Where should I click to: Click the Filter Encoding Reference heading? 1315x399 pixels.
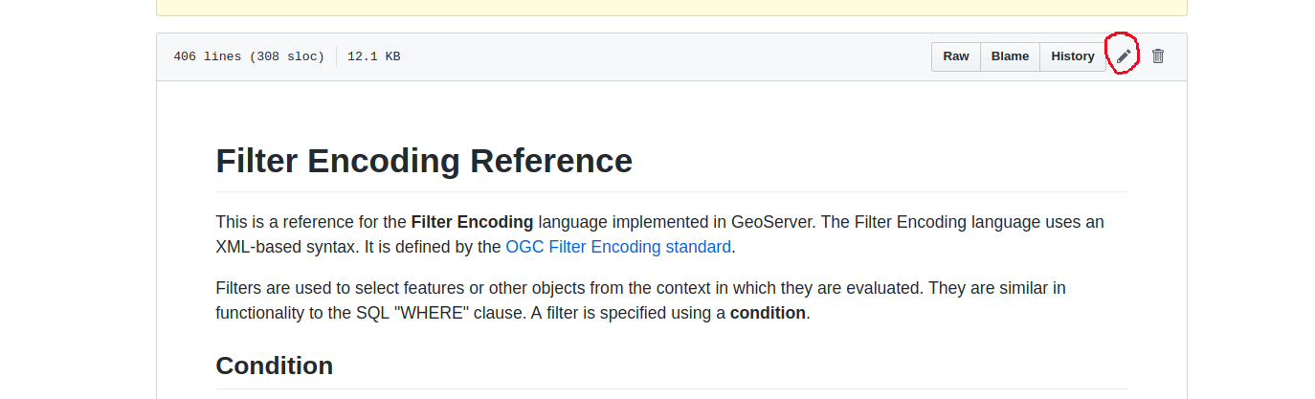click(424, 161)
